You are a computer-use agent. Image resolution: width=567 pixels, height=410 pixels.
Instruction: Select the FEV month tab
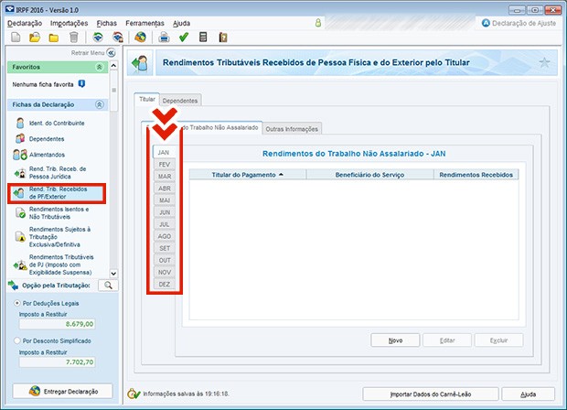coord(165,164)
